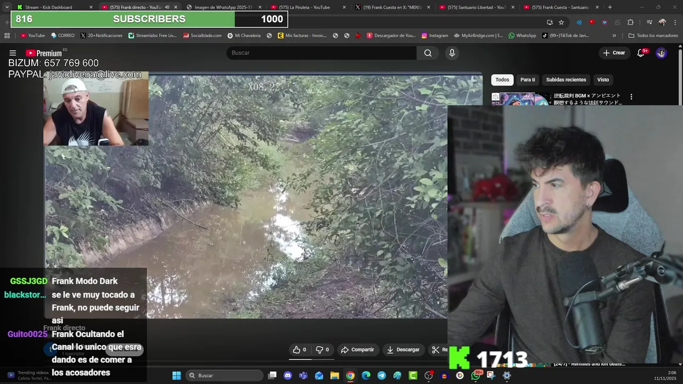Open the Chrome apps grid in bookmarks bar
The width and height of the screenshot is (683, 384).
[7, 36]
